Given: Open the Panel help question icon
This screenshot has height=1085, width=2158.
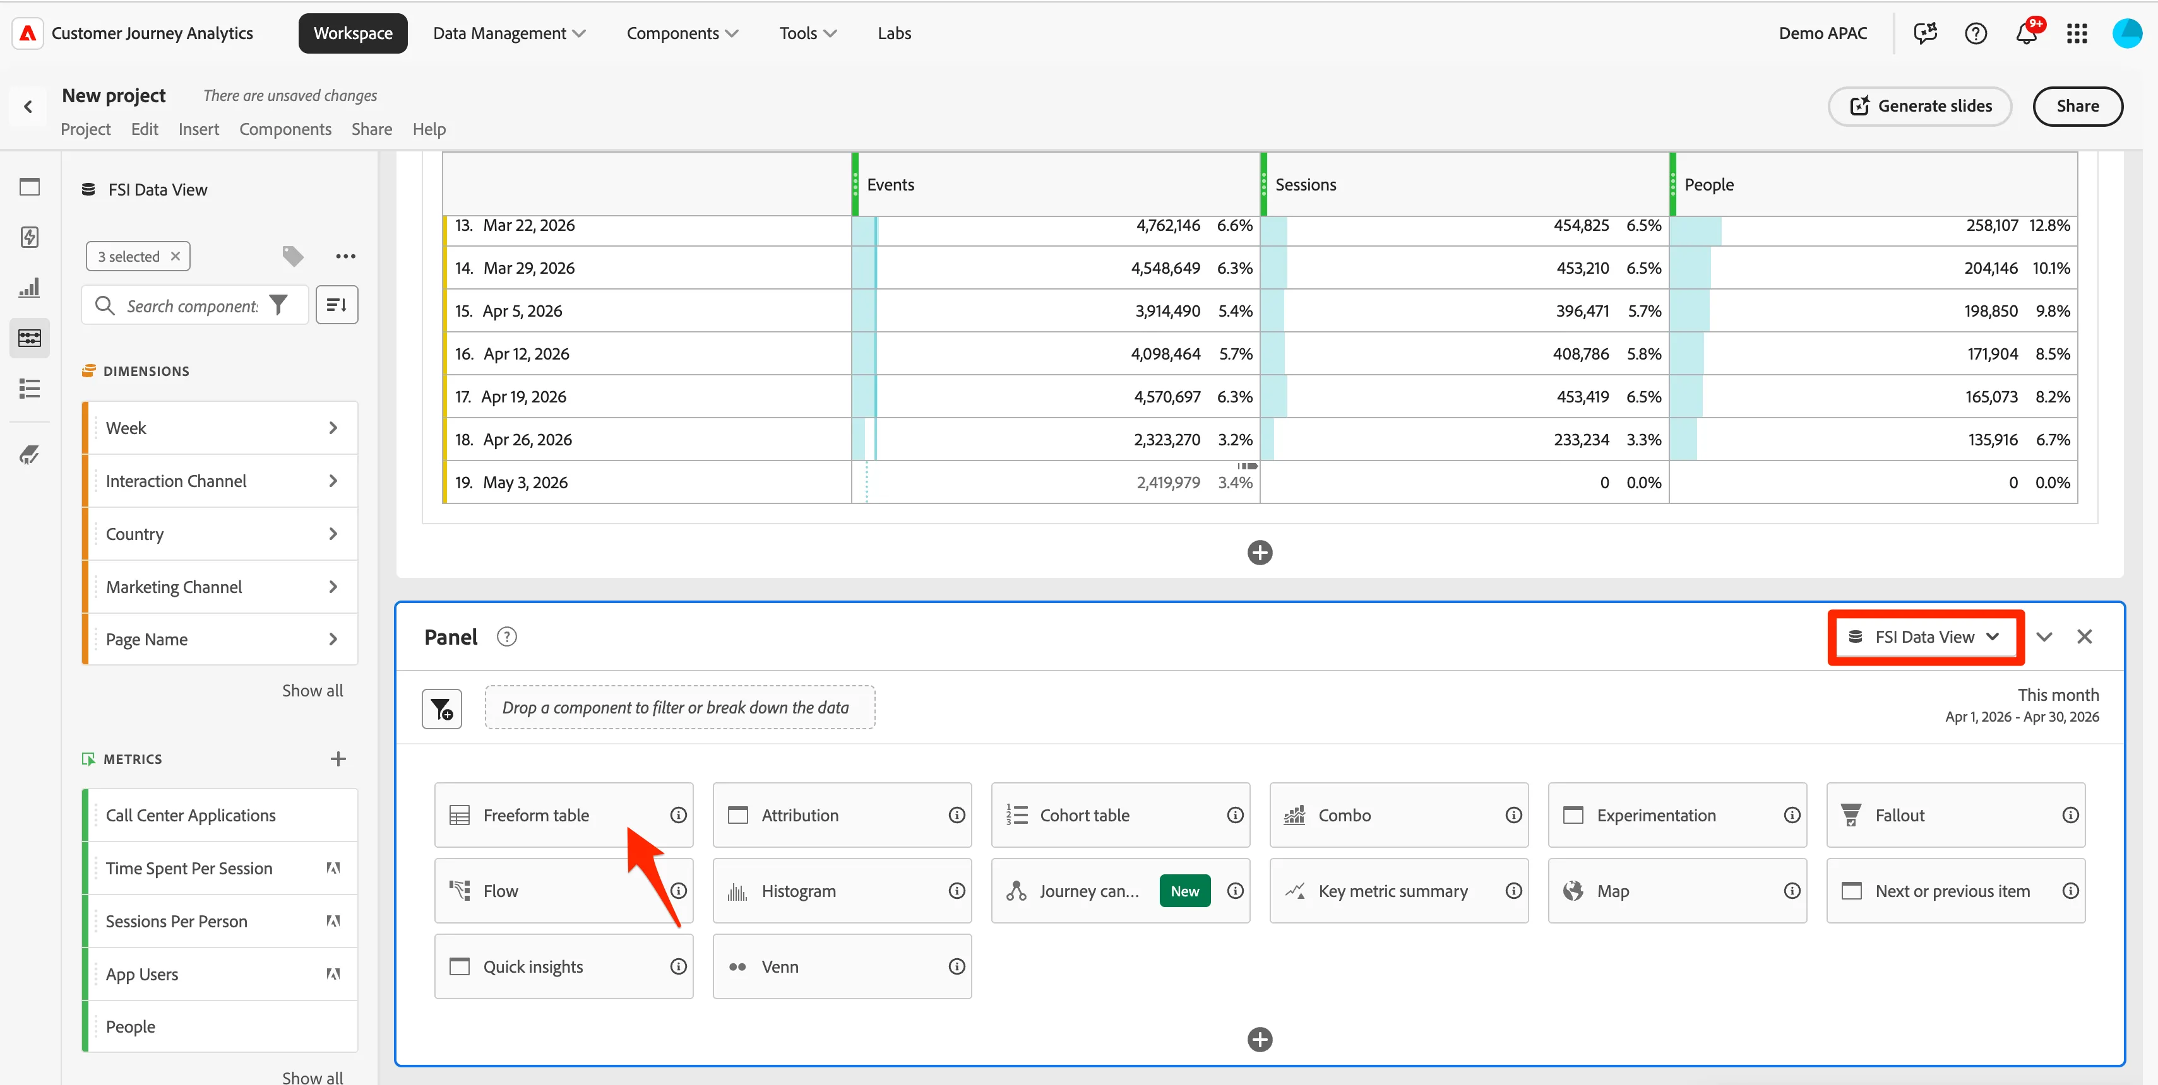Looking at the screenshot, I should point(507,637).
